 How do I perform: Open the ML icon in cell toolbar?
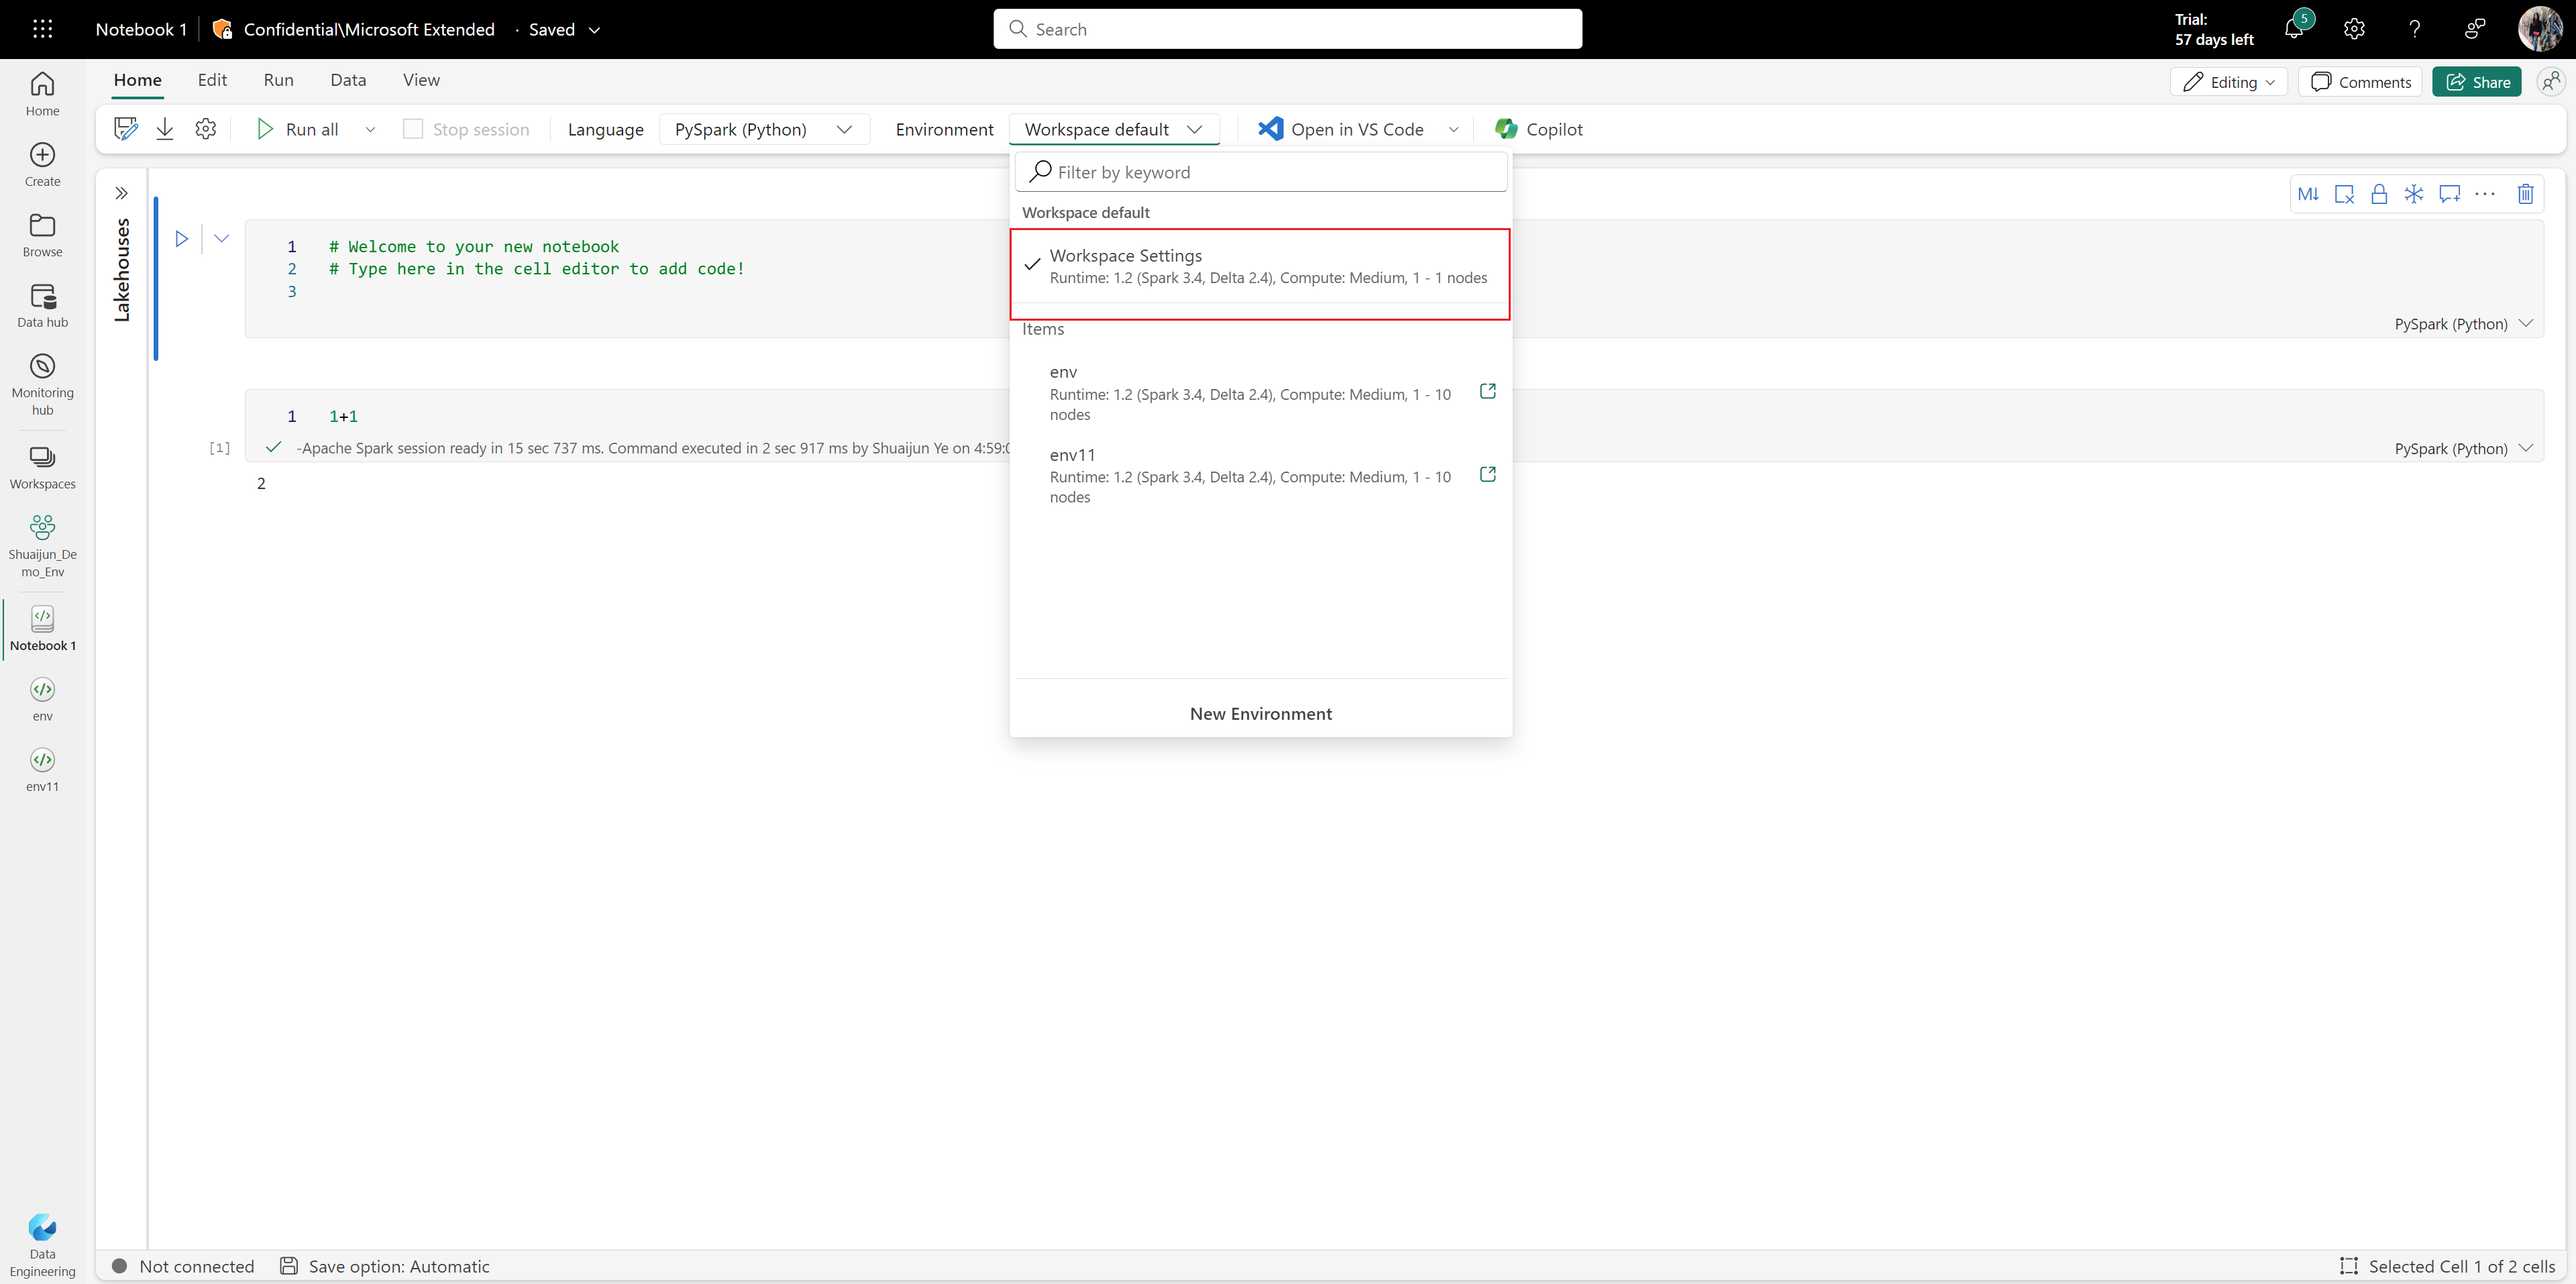pos(2306,194)
